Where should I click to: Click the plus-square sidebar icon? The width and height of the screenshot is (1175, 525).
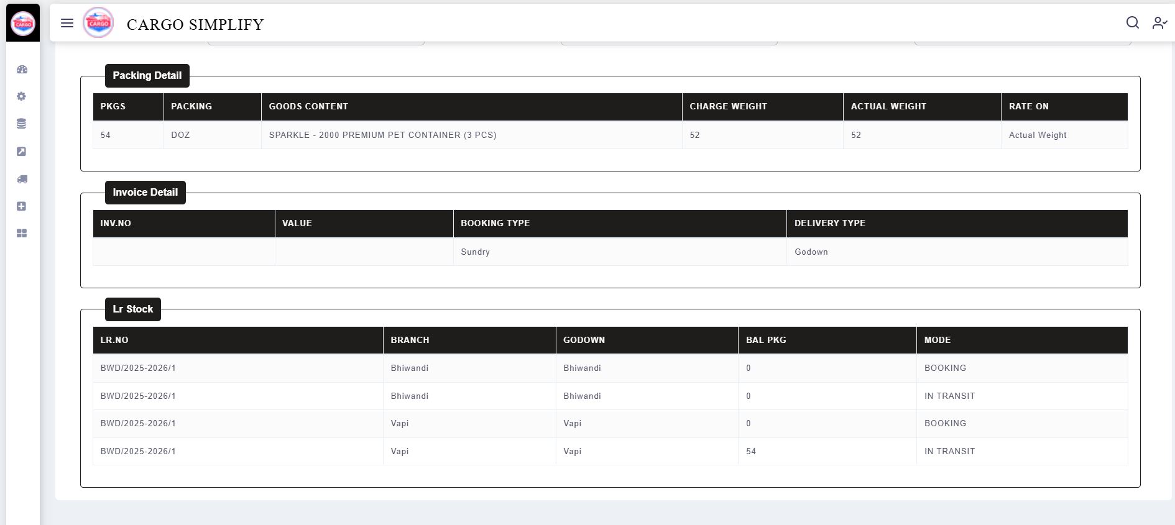[22, 206]
